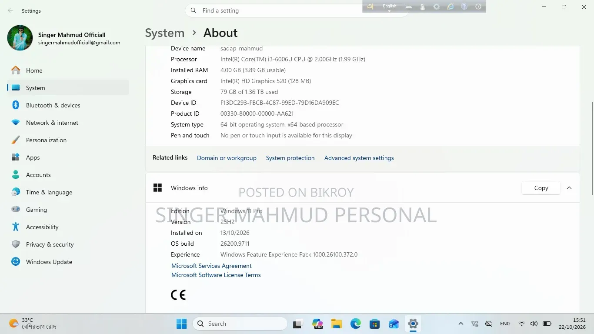Click the gear icon in Avro toolbar
The width and height of the screenshot is (594, 334).
(x=437, y=7)
